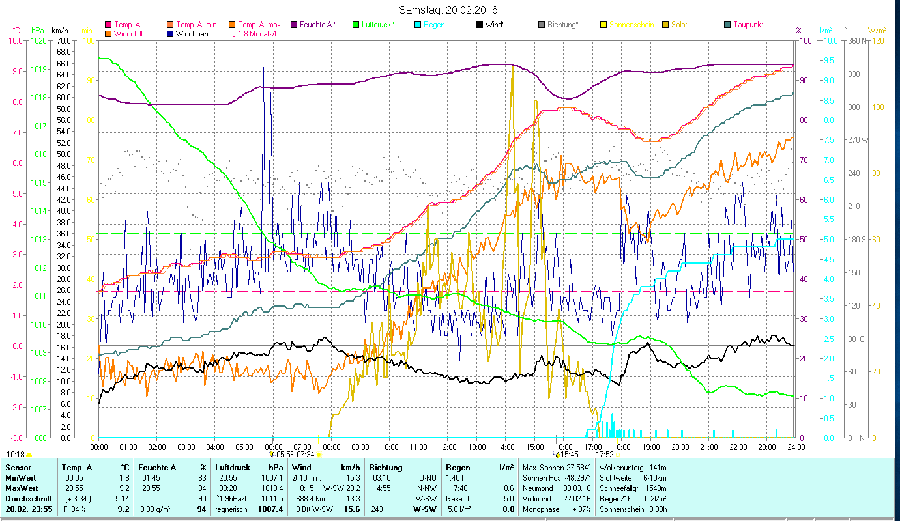Viewport: 900px width, 521px height.
Task: Select the W/m² axis unit label
Action: click(x=877, y=30)
